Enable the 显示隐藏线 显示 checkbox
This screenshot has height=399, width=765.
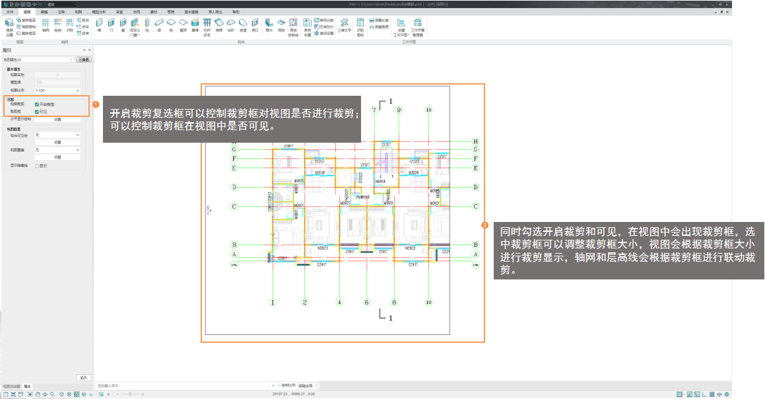(37, 166)
